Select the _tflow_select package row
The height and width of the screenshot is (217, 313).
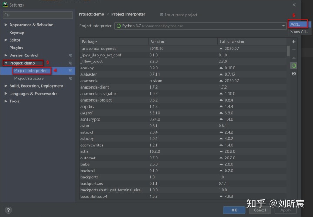(x=183, y=61)
